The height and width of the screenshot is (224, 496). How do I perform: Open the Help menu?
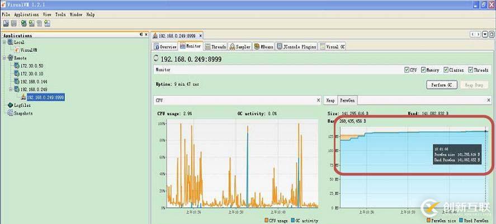pos(91,14)
